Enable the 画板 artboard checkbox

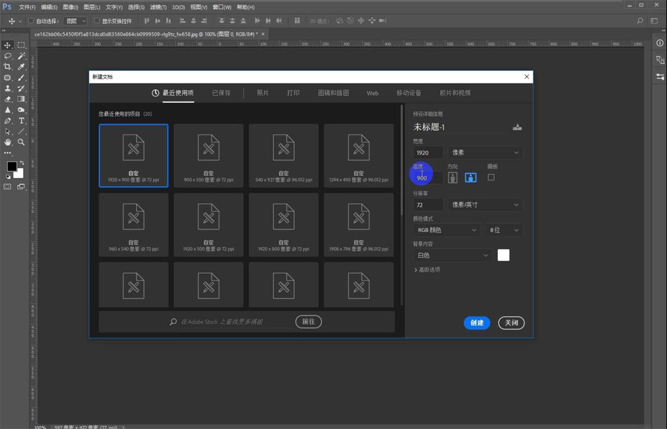(491, 177)
